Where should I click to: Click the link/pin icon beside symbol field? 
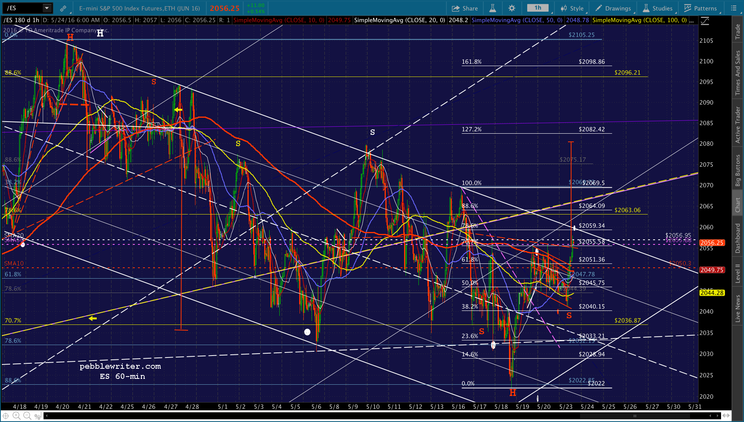(x=63, y=8)
